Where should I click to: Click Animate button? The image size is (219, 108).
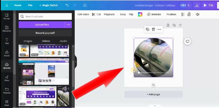154,15
